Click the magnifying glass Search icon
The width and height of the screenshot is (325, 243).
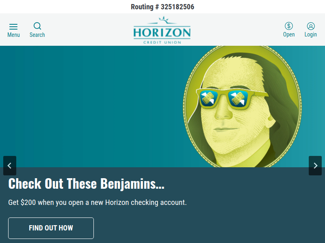click(37, 26)
